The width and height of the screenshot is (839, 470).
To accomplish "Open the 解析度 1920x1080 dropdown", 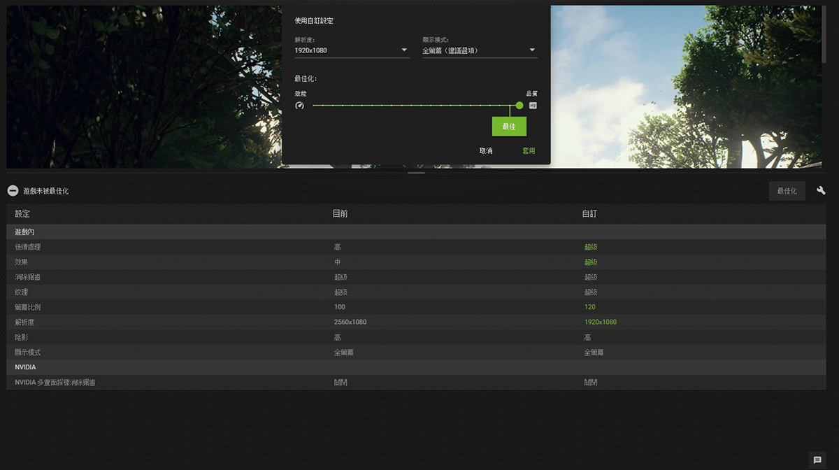I will tap(352, 50).
